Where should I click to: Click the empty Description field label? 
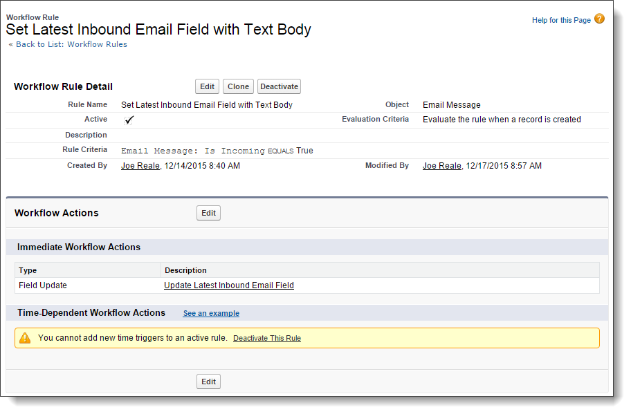tap(86, 135)
